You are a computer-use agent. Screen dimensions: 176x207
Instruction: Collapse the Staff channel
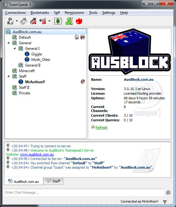9,76
